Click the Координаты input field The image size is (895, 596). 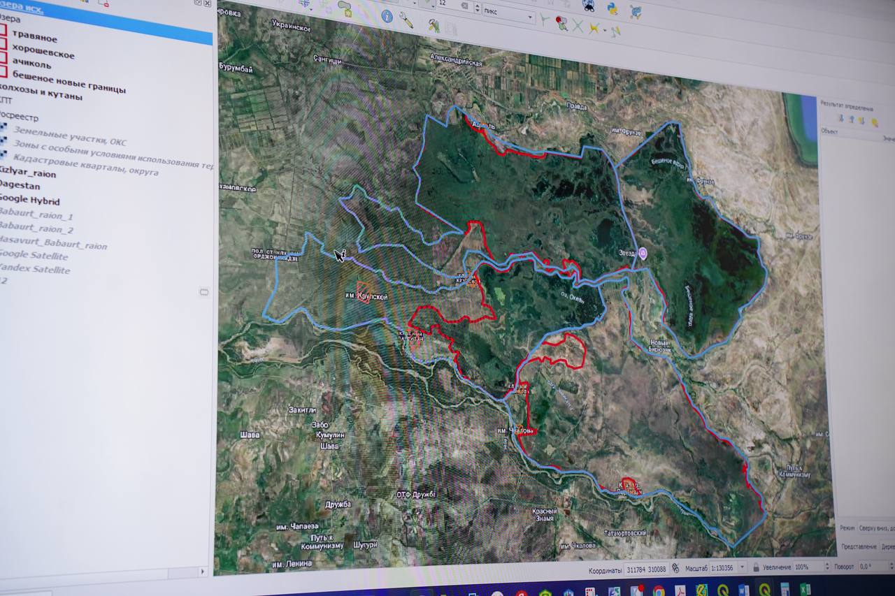click(645, 570)
